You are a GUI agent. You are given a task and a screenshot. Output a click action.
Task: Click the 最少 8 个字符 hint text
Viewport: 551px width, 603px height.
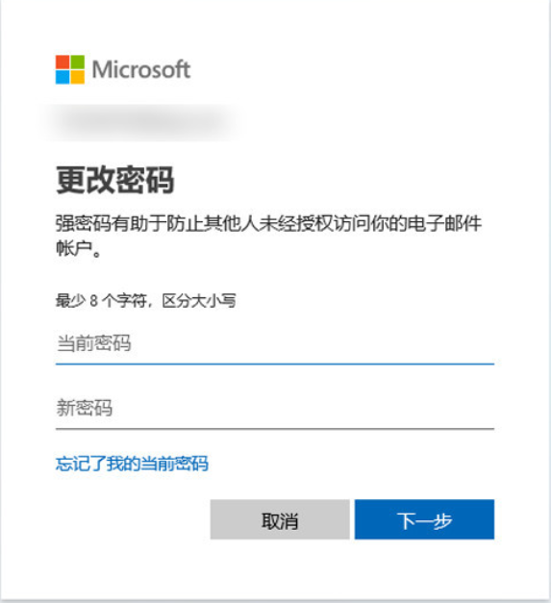pyautogui.click(x=146, y=300)
